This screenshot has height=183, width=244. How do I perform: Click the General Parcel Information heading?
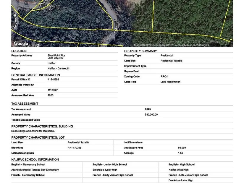[35, 75]
